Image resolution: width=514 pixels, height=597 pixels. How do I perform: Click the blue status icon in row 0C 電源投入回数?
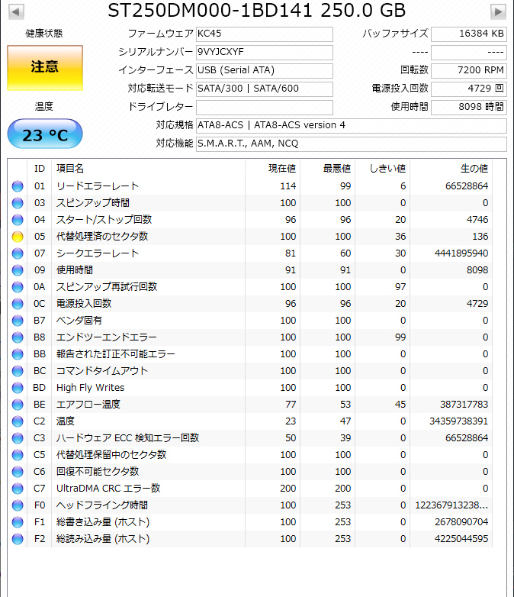tap(18, 303)
